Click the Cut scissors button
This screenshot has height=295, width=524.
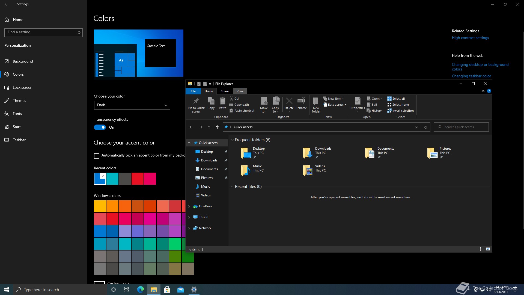[x=235, y=99]
